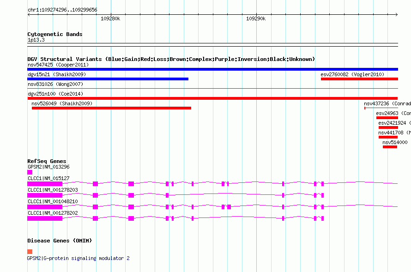This screenshot has height=272, width=411.
Task: Select the nsv547425 (Cooper2011) label
Action: 58,65
